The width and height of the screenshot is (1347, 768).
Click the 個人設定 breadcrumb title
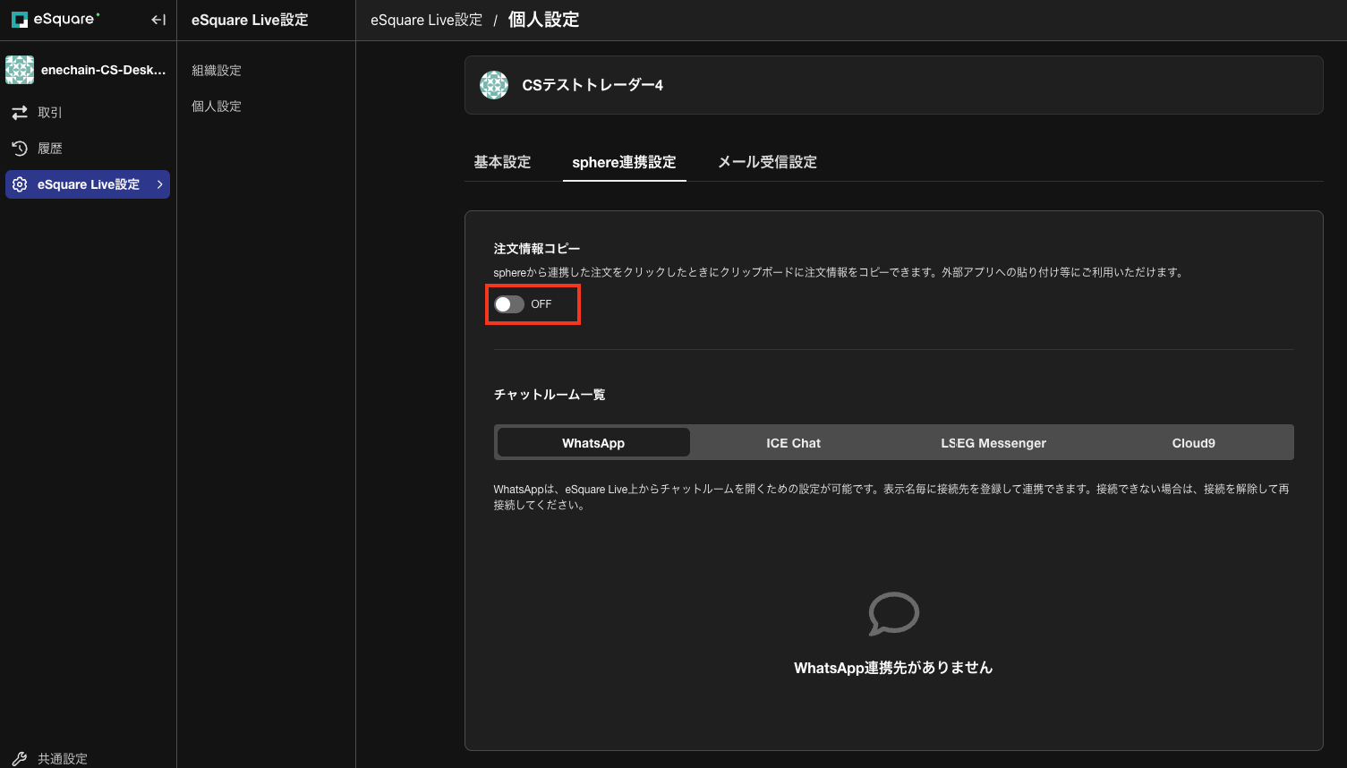pos(544,20)
